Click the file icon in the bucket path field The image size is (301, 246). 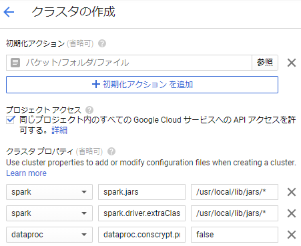15,63
